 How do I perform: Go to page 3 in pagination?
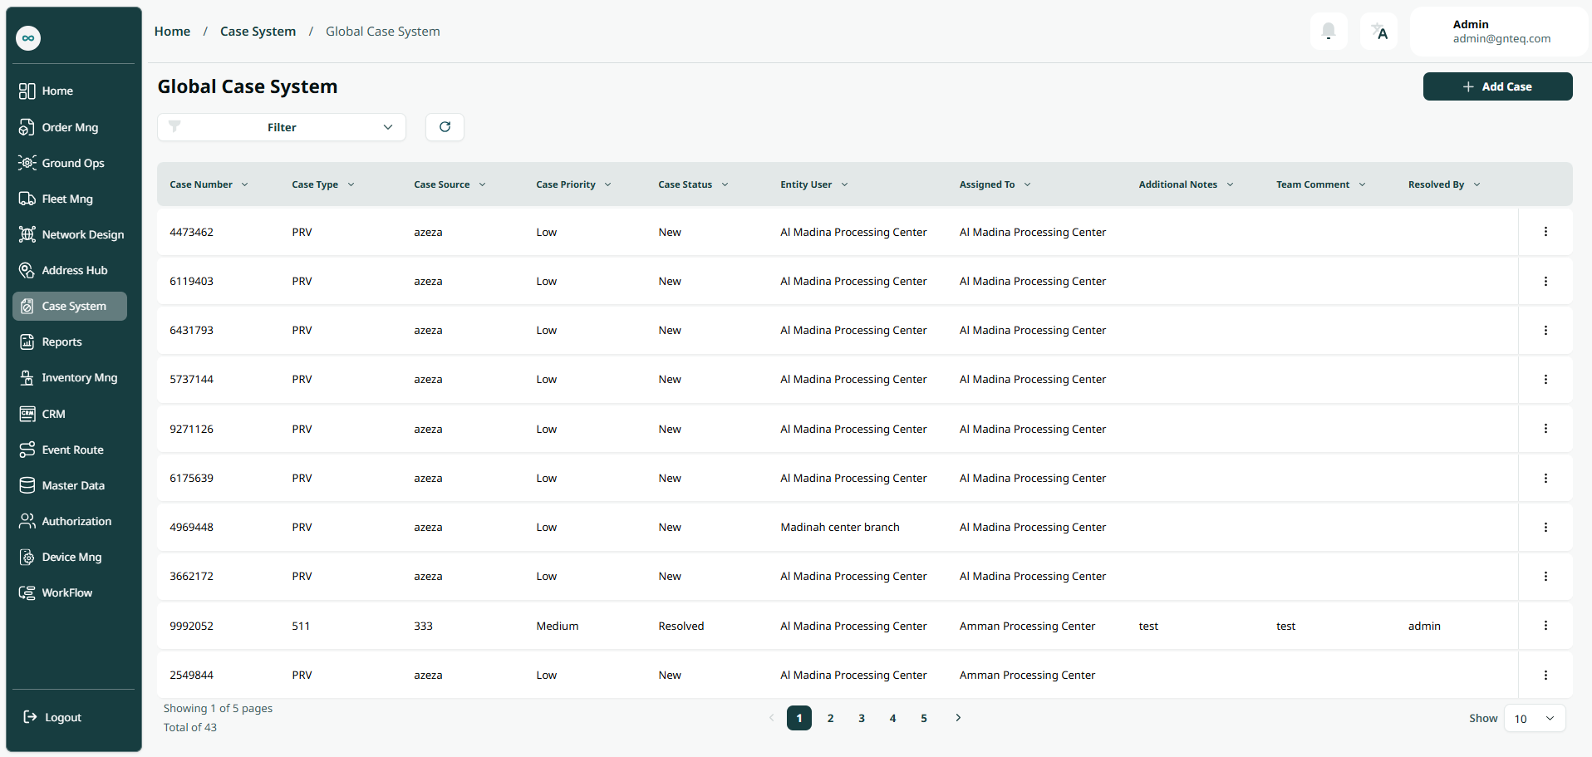(x=862, y=719)
